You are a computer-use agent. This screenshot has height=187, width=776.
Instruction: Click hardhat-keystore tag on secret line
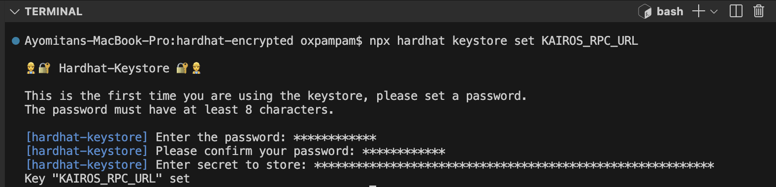pyautogui.click(x=87, y=165)
